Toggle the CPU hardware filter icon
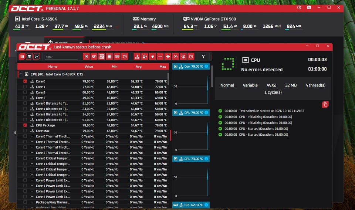Image resolution: width=355 pixels, height=210 pixels. tap(86, 57)
